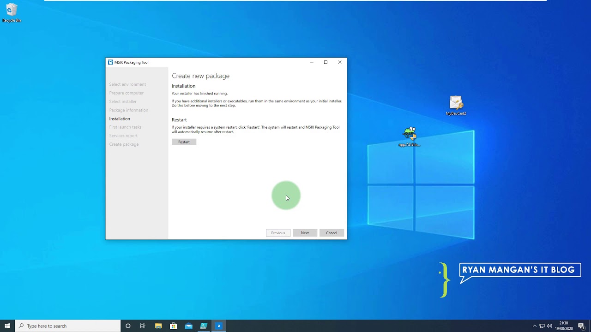Cancel the package creation wizard
The width and height of the screenshot is (591, 332).
pos(332,233)
